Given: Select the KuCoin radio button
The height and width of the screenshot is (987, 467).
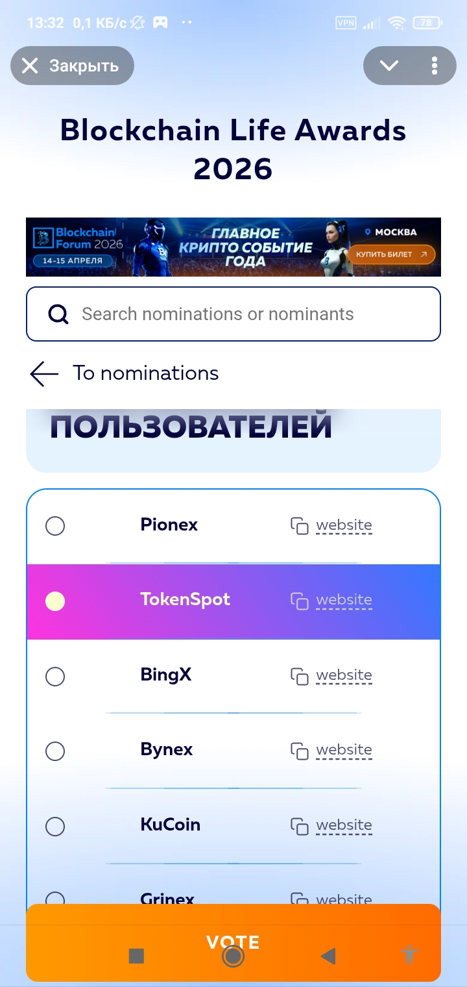Looking at the screenshot, I should pyautogui.click(x=55, y=827).
